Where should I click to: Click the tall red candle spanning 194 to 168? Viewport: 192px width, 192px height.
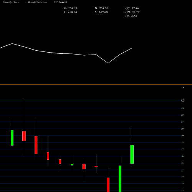click(36, 145)
